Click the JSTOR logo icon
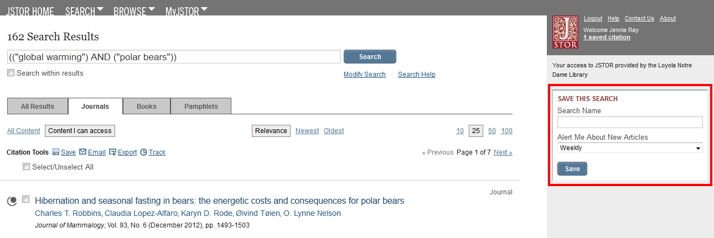The image size is (714, 238). point(565,32)
